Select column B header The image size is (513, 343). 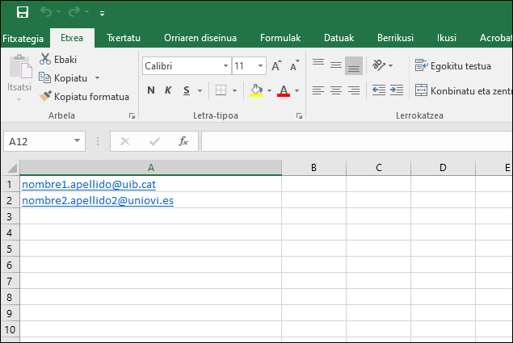(313, 168)
